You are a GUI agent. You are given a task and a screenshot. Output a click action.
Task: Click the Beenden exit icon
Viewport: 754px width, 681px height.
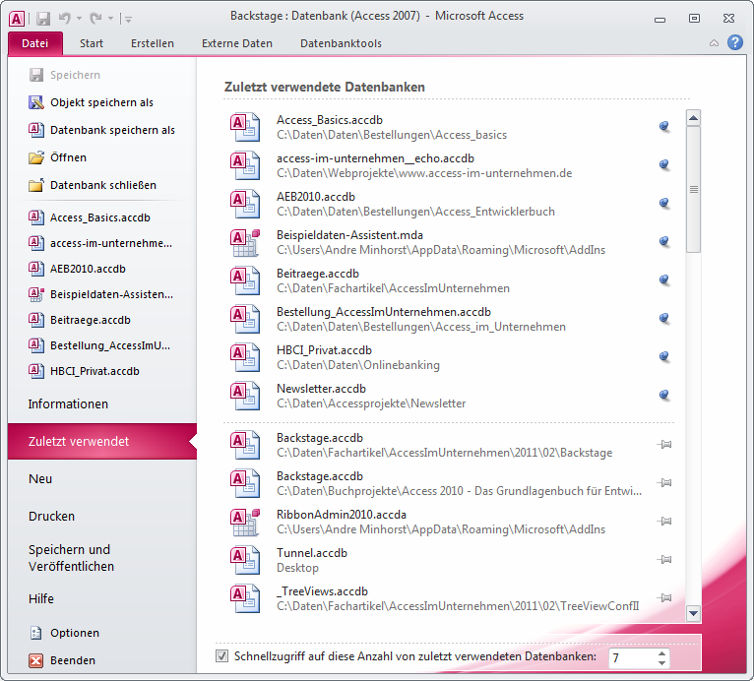click(x=36, y=660)
